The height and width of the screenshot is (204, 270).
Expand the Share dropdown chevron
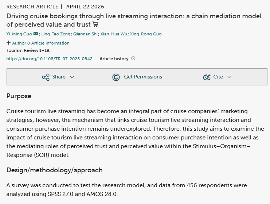(x=72, y=77)
